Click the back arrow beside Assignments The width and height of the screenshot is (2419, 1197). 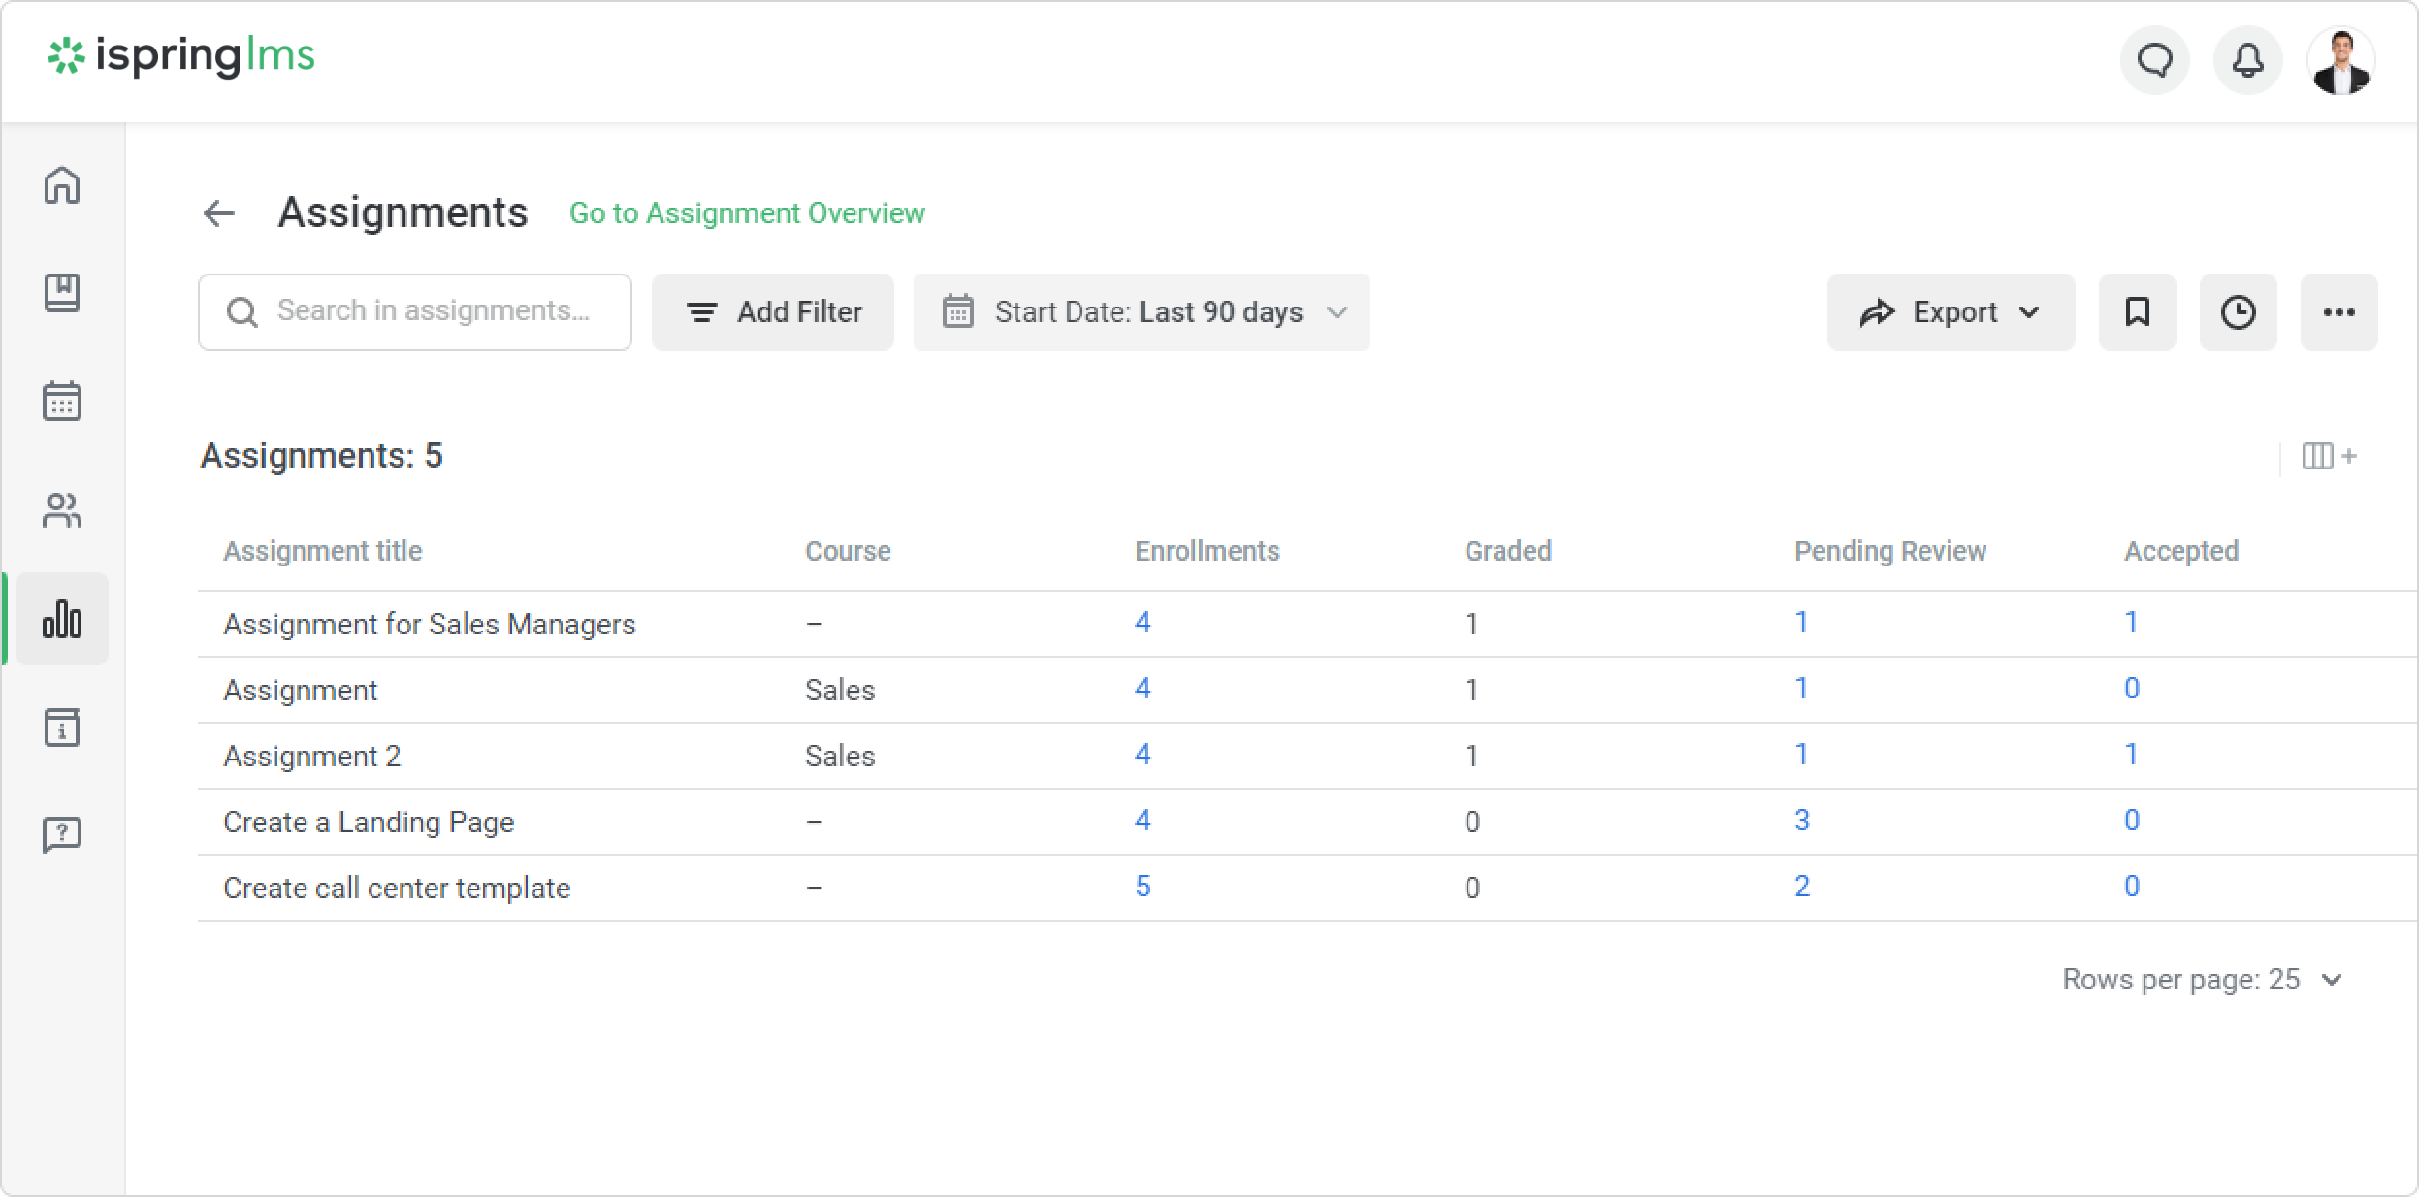pos(219,213)
